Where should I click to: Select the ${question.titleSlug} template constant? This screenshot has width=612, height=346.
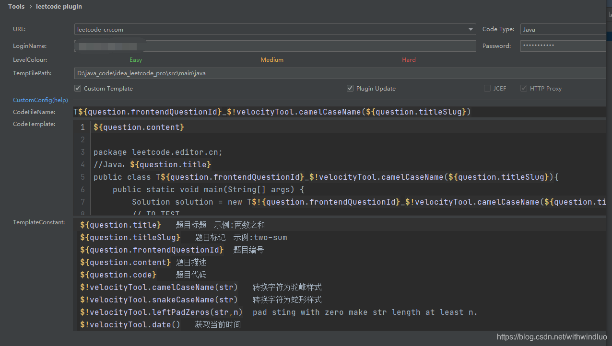(130, 237)
